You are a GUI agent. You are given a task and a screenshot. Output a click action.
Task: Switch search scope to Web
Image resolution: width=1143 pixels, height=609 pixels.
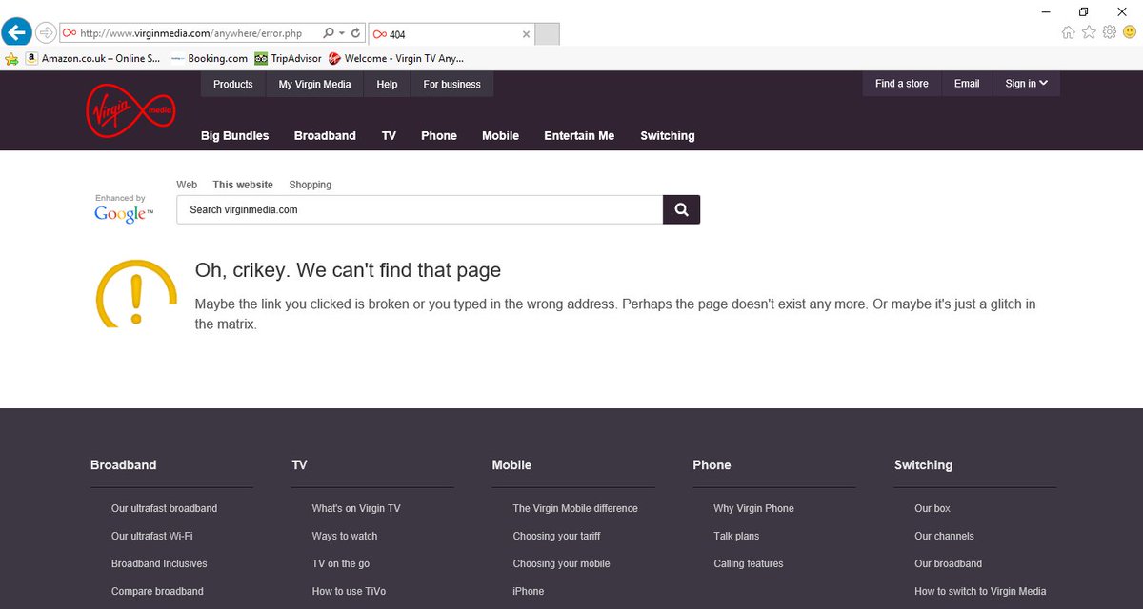click(x=187, y=185)
